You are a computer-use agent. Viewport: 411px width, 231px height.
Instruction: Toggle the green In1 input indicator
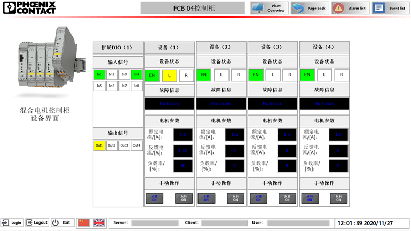coord(99,75)
